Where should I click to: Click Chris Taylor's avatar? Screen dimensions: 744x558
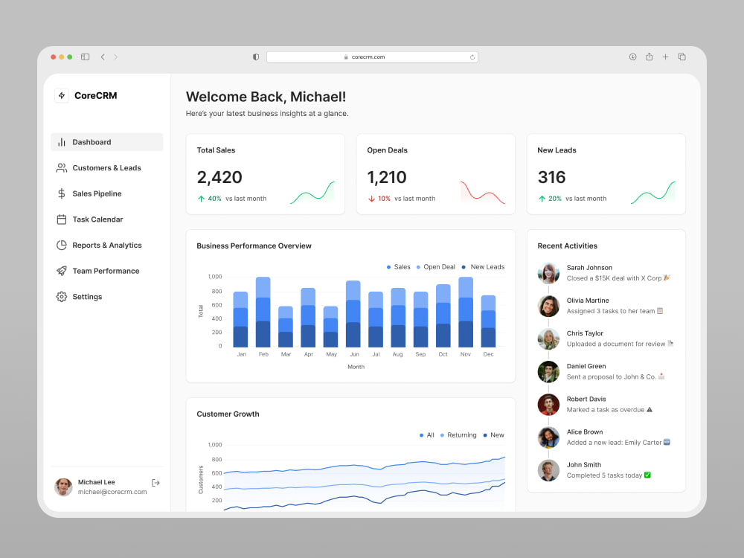point(548,339)
